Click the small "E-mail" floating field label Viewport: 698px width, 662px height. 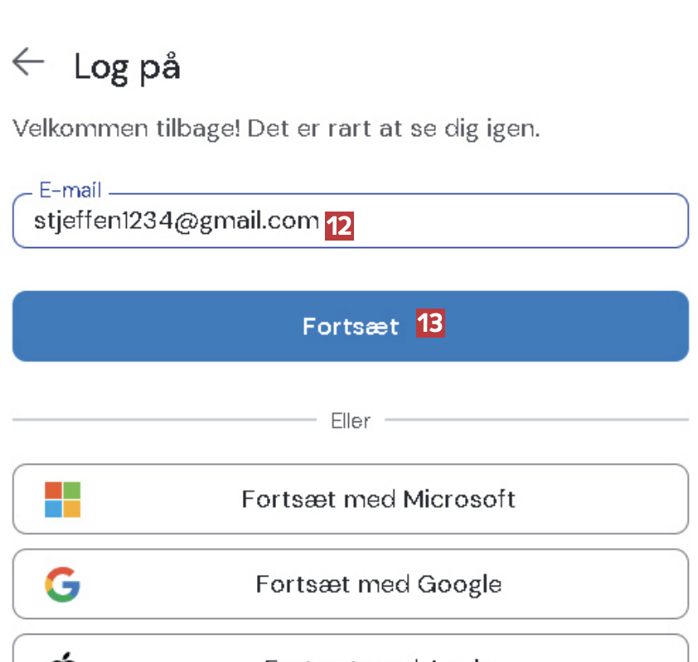click(70, 191)
